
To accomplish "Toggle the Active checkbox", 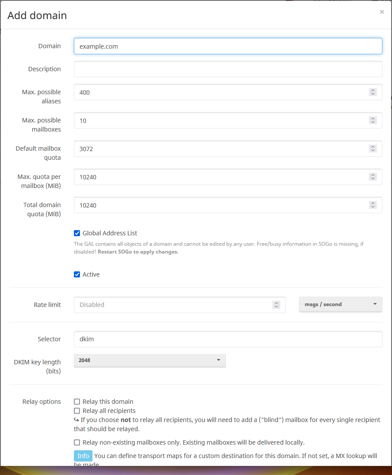I will (x=77, y=274).
